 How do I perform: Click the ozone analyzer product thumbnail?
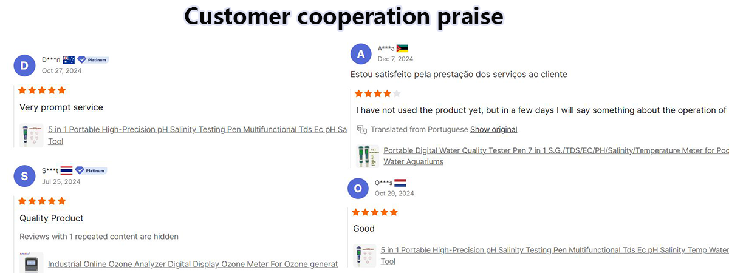coord(32,263)
